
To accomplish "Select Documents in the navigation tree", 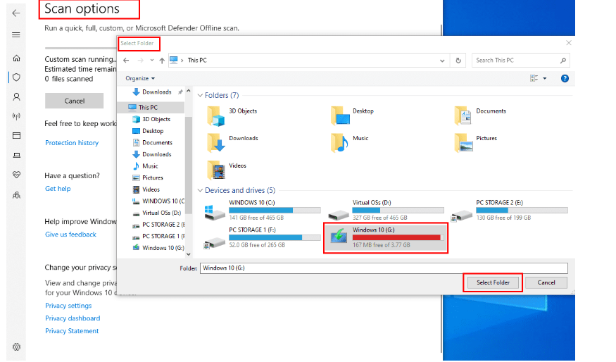I will click(x=156, y=142).
